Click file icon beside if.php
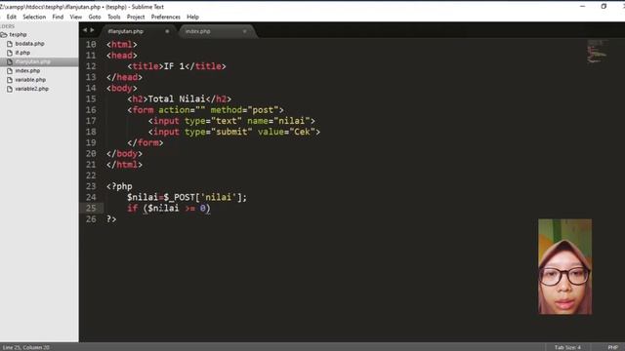The image size is (625, 351). (x=10, y=53)
